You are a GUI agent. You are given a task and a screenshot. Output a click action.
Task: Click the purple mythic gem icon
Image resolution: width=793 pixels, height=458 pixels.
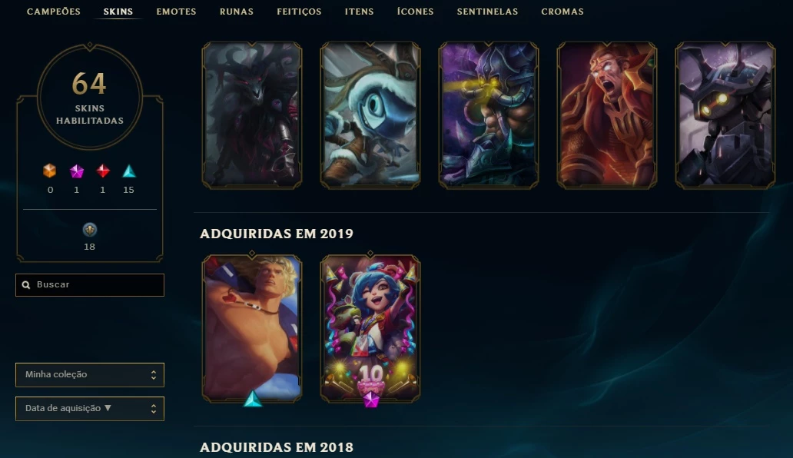pos(76,171)
